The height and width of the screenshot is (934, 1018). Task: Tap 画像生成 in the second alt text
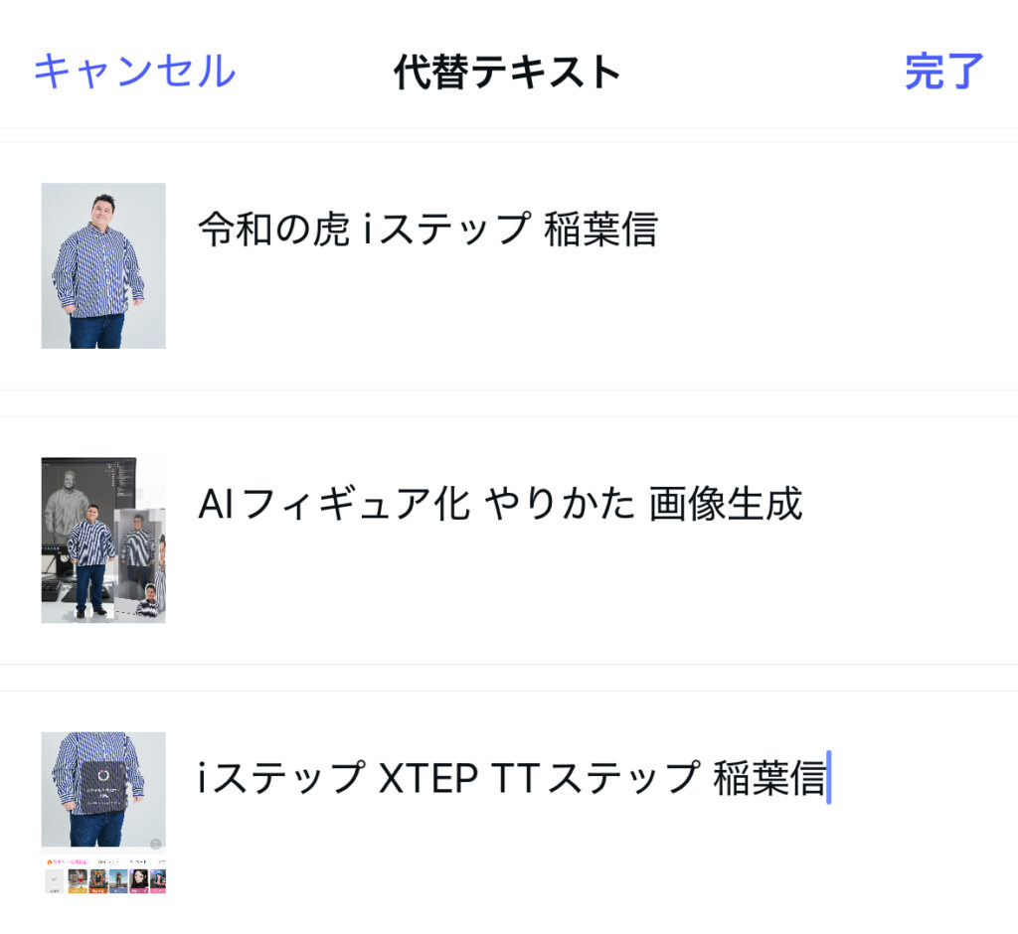click(726, 505)
